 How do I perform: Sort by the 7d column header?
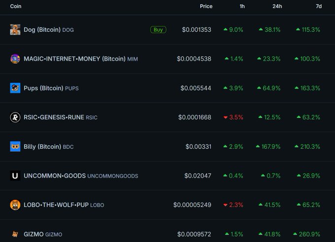click(x=319, y=6)
